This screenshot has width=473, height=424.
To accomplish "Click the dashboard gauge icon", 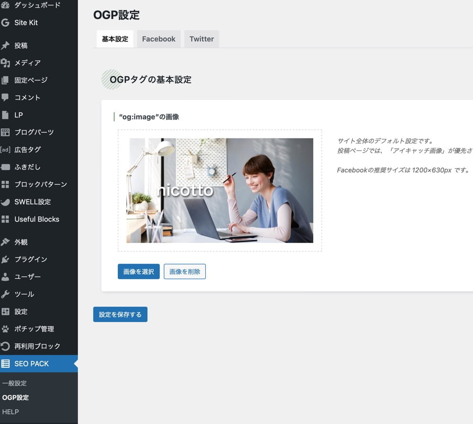I will pyautogui.click(x=5, y=5).
